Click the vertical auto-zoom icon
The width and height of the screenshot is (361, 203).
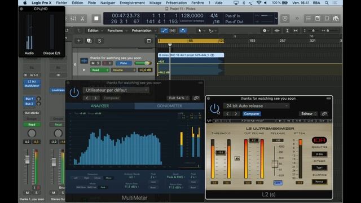tap(287, 30)
